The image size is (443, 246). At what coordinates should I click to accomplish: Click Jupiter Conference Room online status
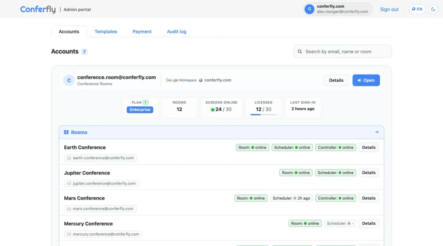[x=296, y=173]
